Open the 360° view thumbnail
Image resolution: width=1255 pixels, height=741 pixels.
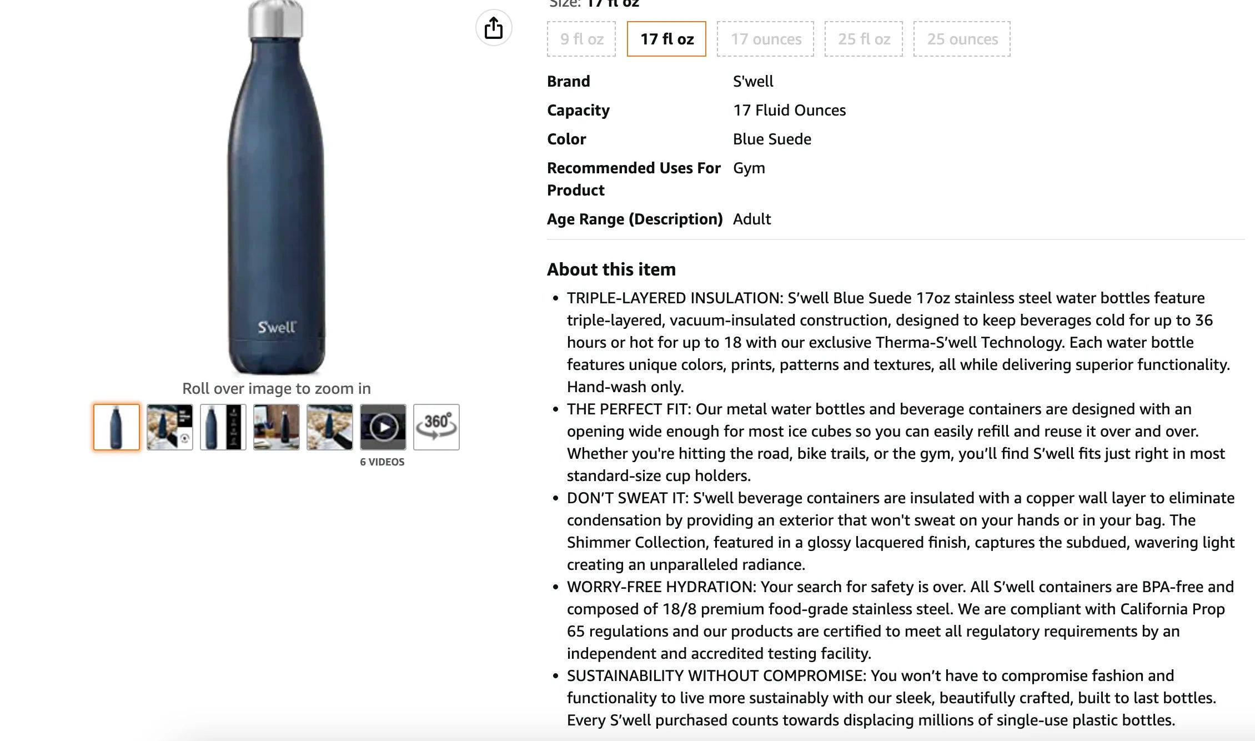436,427
